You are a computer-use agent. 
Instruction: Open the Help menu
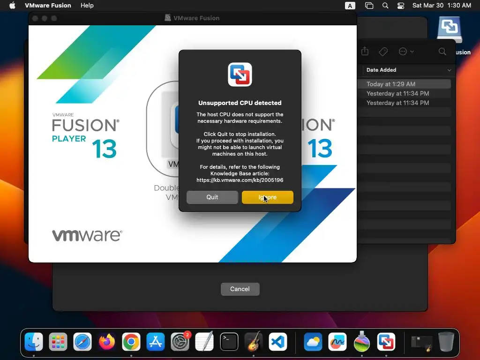click(x=87, y=6)
